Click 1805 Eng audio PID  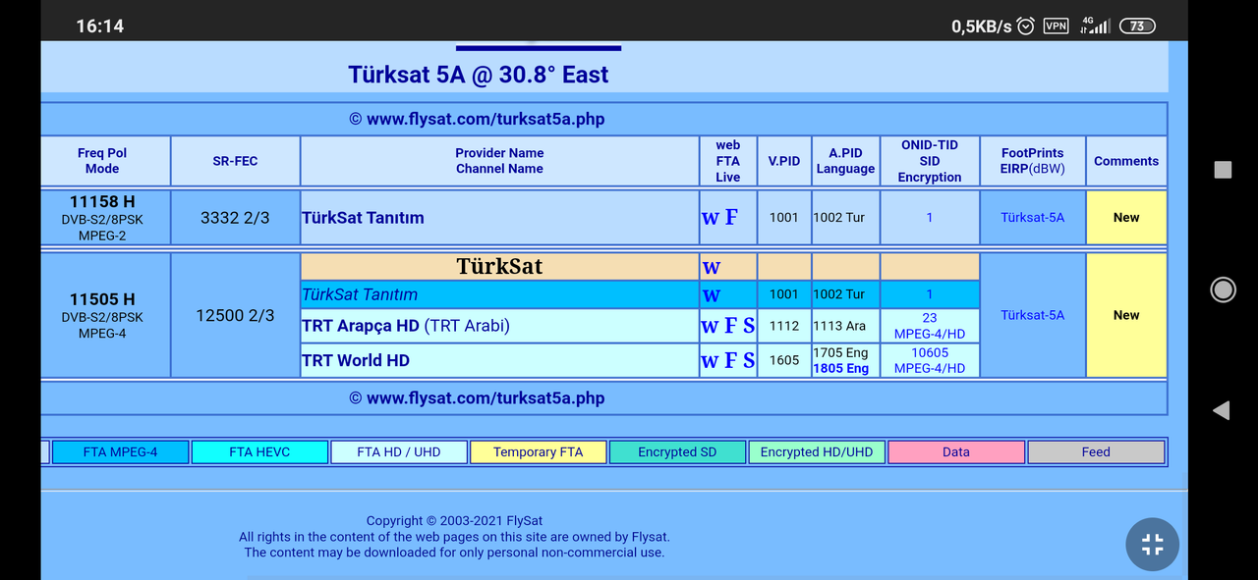[841, 369]
